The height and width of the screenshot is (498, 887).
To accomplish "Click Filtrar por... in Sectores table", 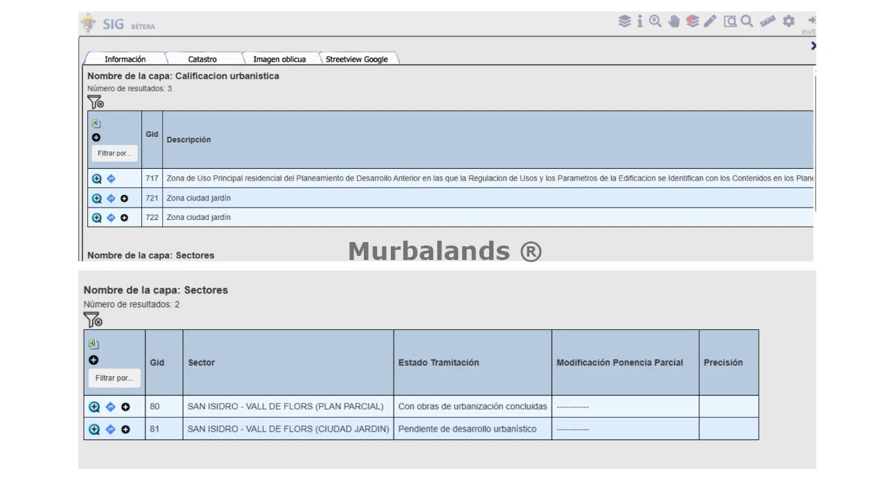I will coord(114,378).
